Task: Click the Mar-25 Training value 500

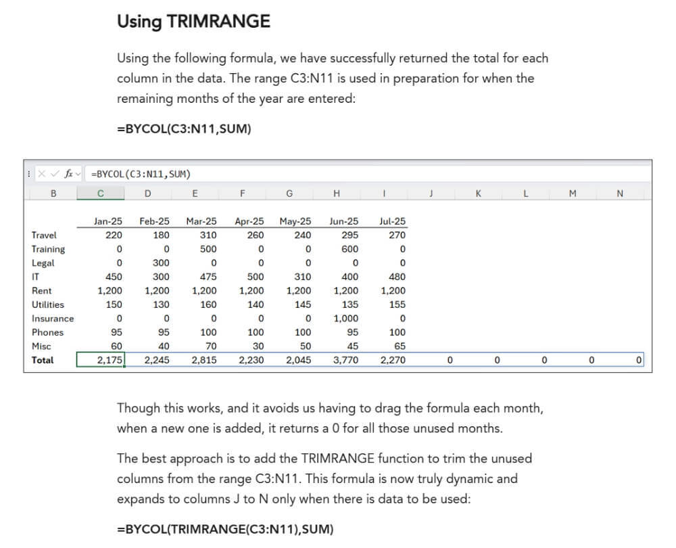Action: click(x=208, y=249)
